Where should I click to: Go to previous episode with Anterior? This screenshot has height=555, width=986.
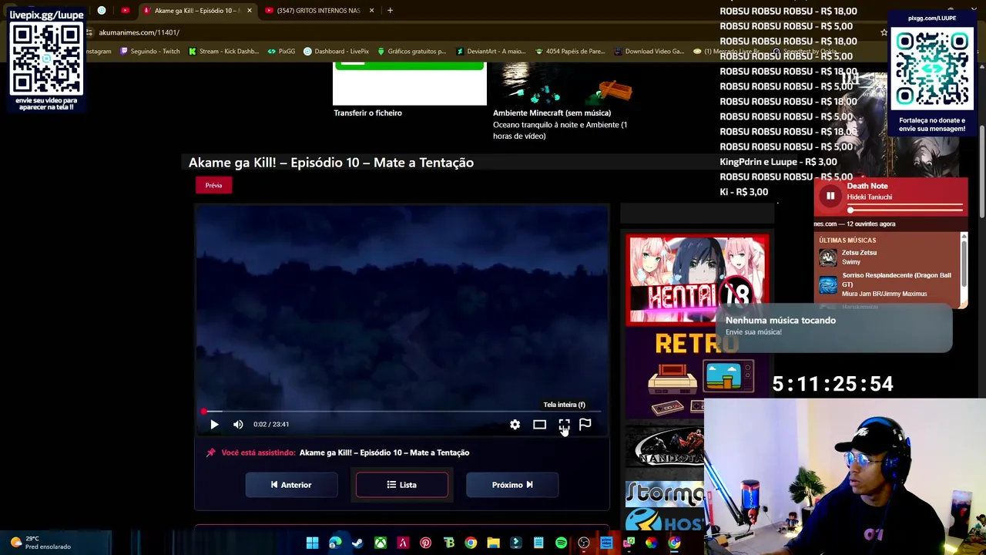(291, 485)
